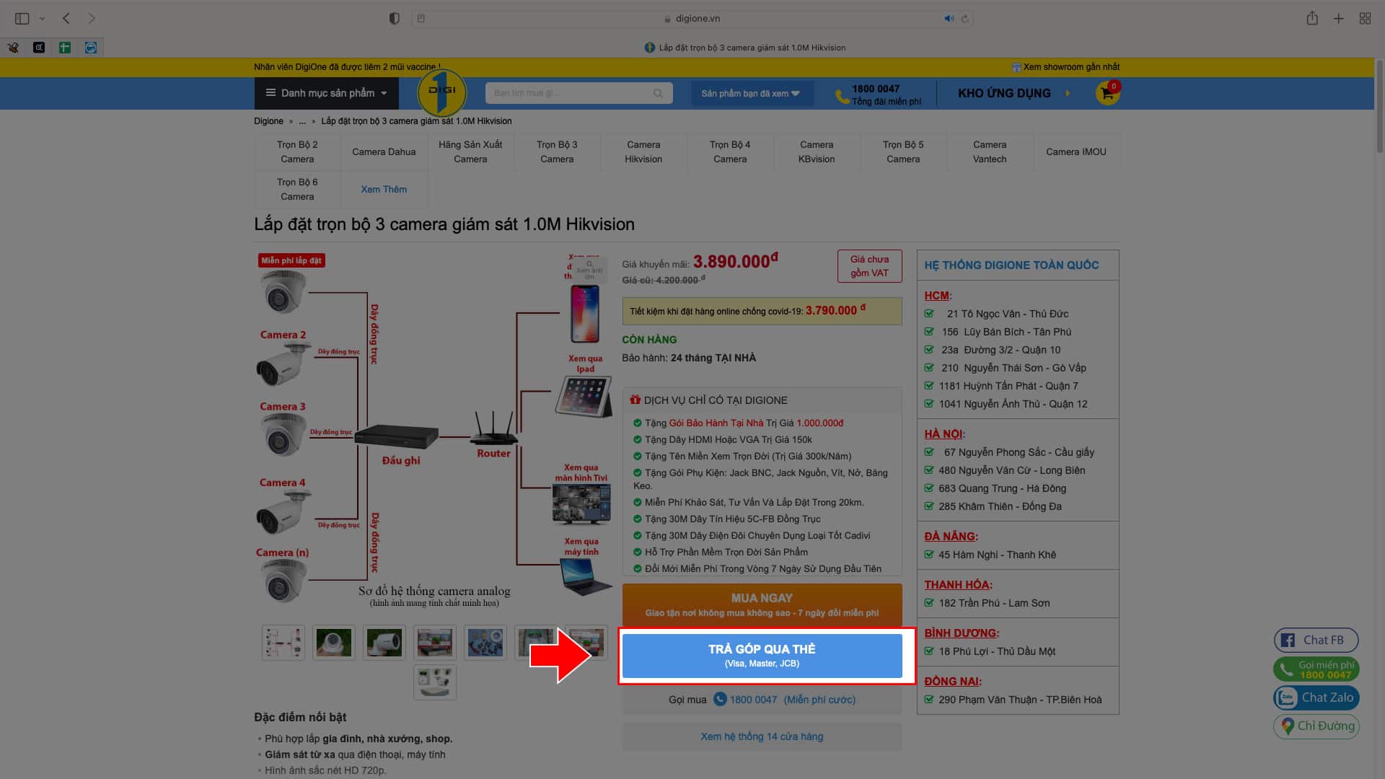Click the search magnifier icon

point(658,93)
